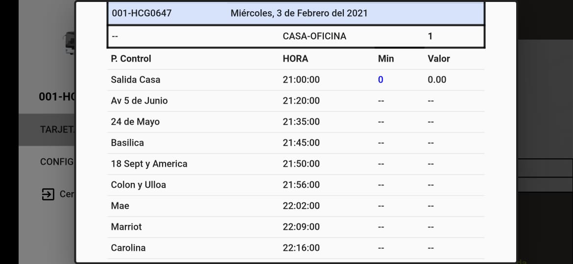Choose the 18 Sept y America row
The image size is (573, 264).
(149, 164)
